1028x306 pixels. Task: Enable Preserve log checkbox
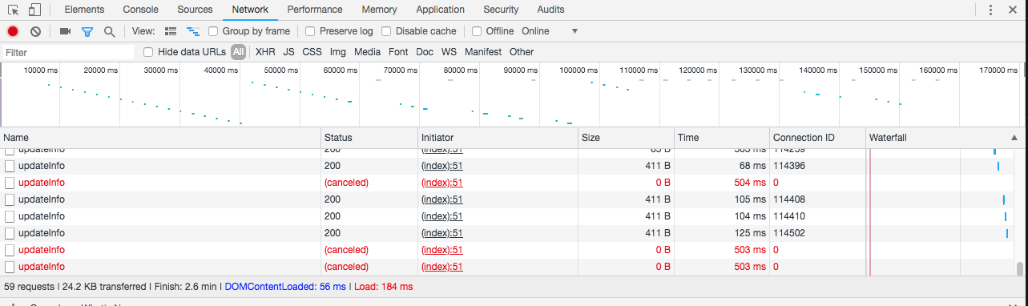click(x=310, y=31)
